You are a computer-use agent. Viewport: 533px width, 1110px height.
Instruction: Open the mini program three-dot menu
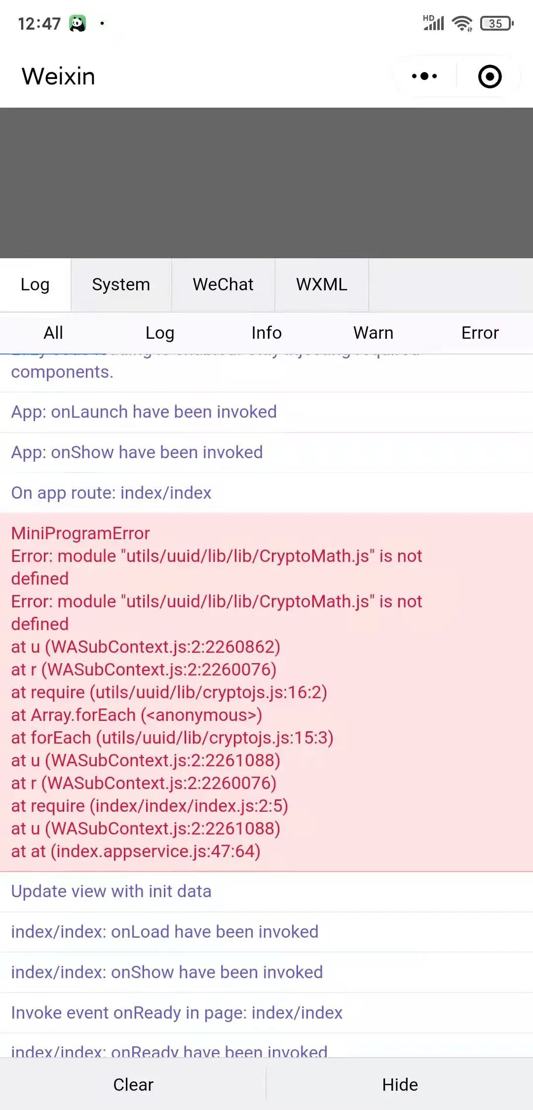(424, 76)
